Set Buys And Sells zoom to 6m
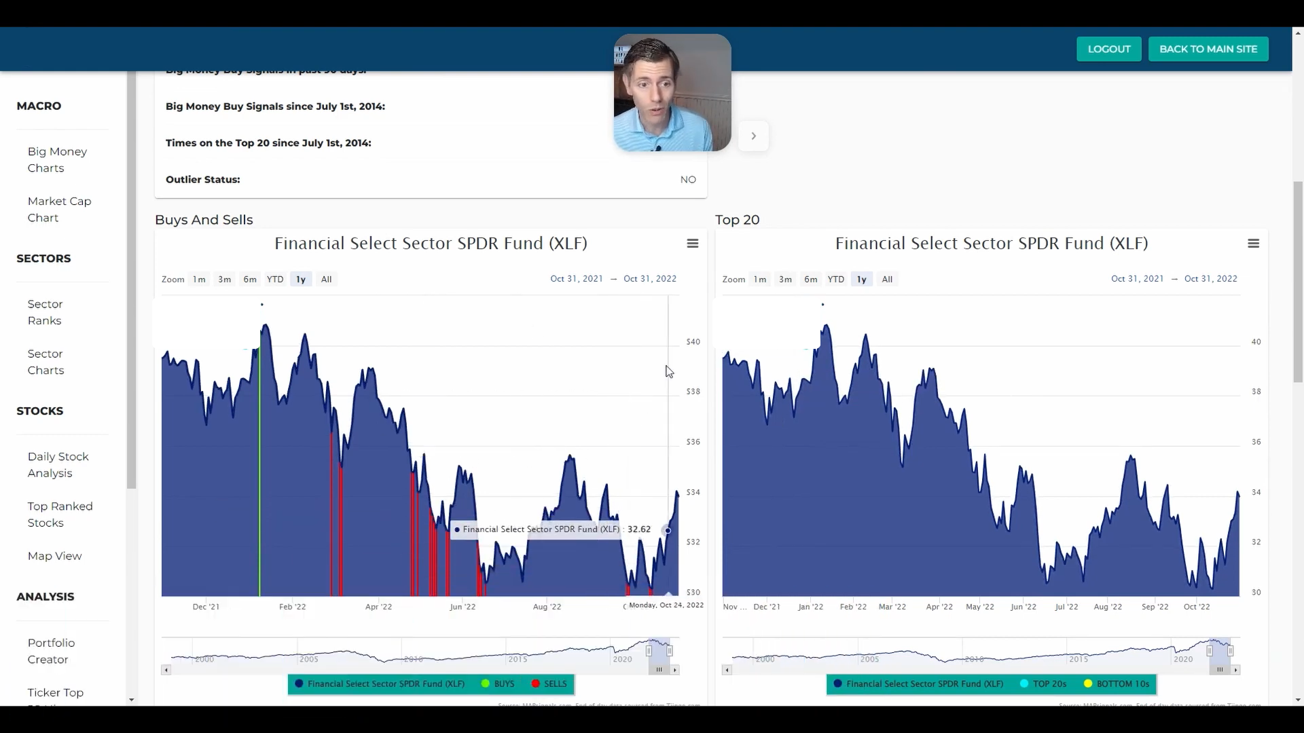 click(x=250, y=279)
